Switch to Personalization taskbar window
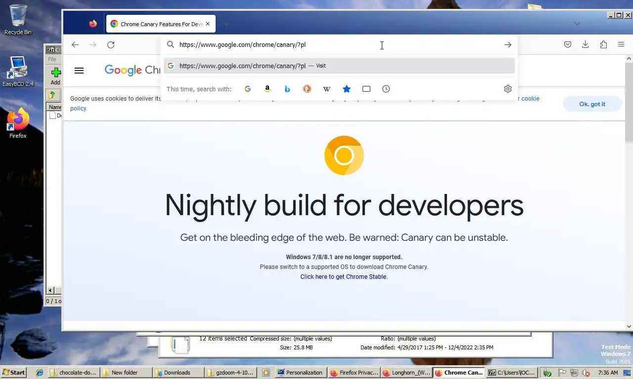 point(301,373)
